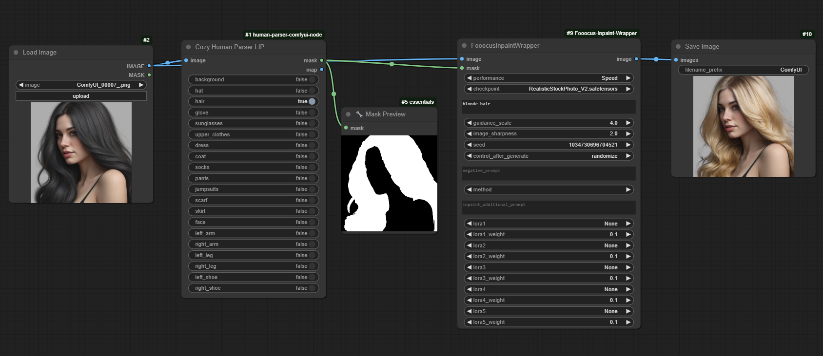Toggle the face parser option
Viewport: 823px width, 356px height.
click(x=253, y=222)
